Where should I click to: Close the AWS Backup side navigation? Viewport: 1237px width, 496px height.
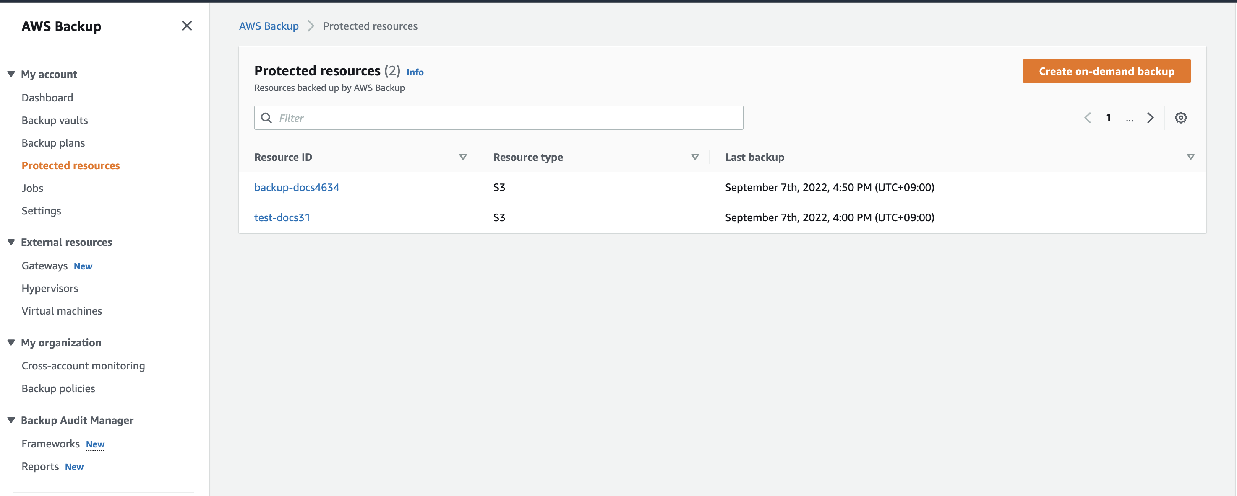point(187,26)
